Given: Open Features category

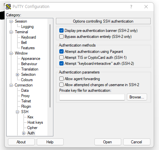Looking at the screenshot, I should click(28, 48).
